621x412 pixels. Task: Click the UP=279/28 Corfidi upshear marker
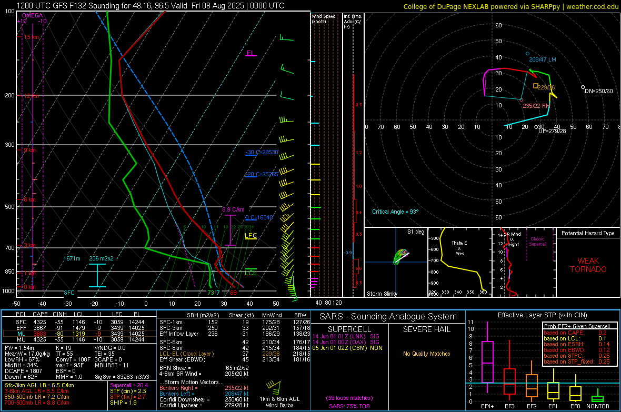[536, 127]
